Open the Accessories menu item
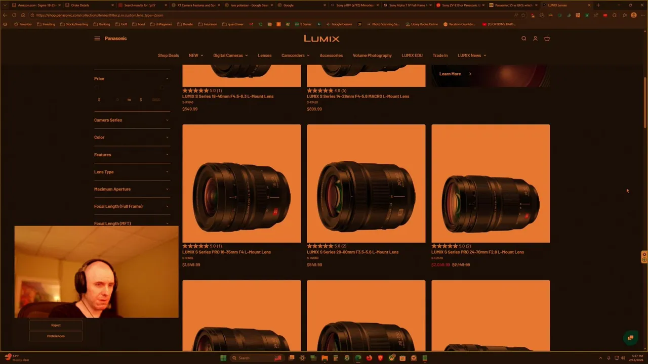 331,56
